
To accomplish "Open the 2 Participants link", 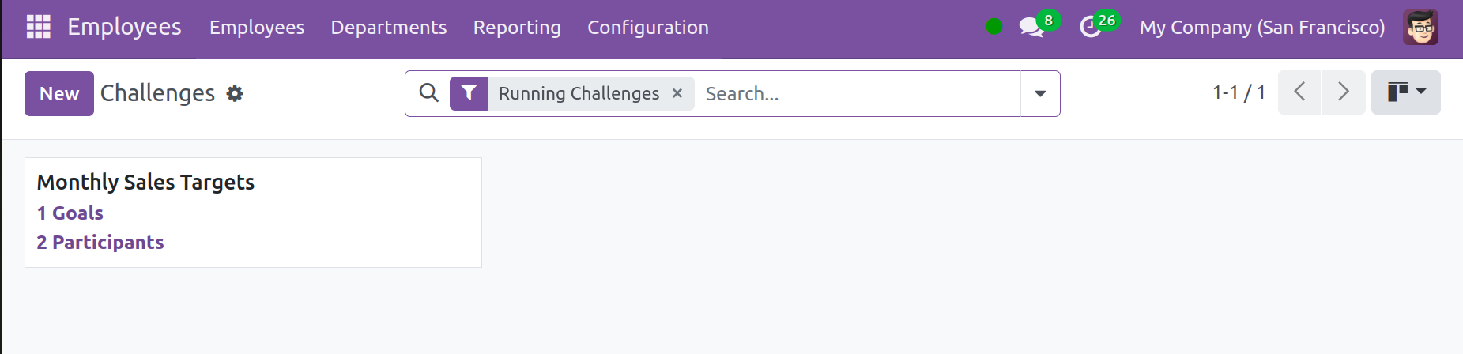I will tap(100, 243).
